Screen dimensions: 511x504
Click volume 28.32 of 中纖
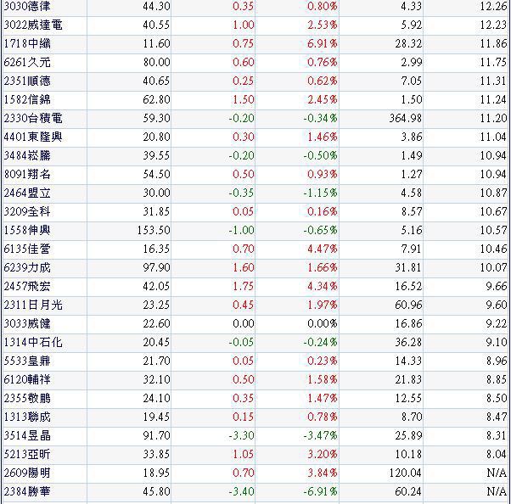(408, 43)
